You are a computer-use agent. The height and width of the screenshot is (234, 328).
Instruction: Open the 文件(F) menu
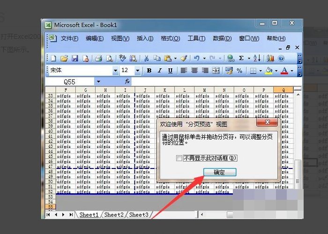69,38
